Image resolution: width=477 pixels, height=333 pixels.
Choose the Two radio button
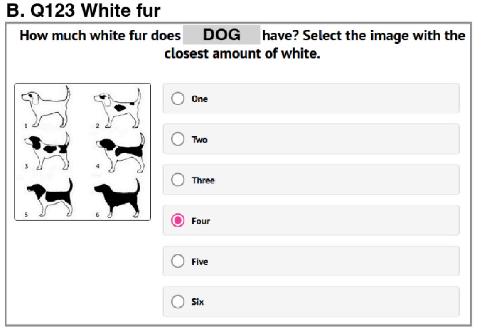click(x=178, y=139)
